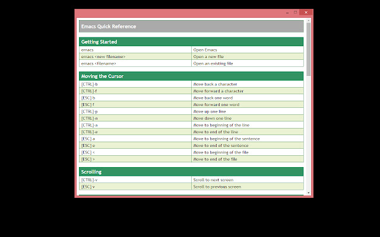This screenshot has width=380, height=237.
Task: Maximize the quick reference window
Action: (296, 12)
